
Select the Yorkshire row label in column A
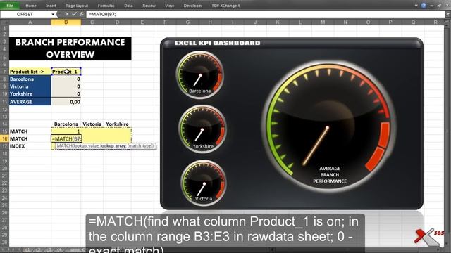click(30, 93)
